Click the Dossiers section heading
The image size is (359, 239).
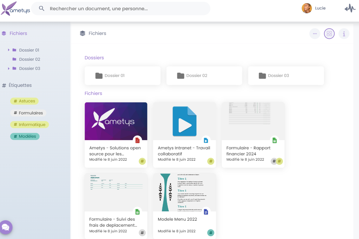94,58
